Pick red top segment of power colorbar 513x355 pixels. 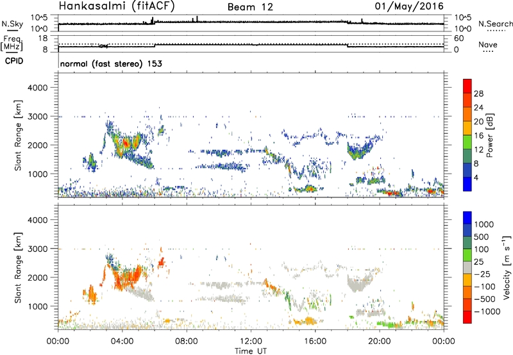[467, 86]
